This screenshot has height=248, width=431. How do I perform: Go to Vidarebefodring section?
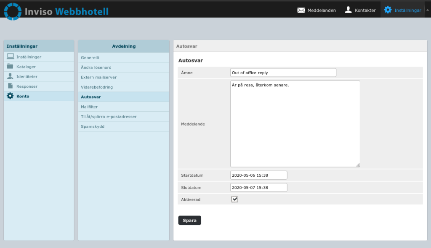tap(97, 87)
